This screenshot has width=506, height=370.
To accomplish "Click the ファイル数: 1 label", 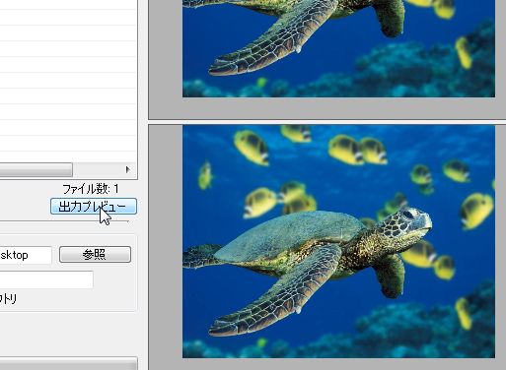I will (x=91, y=189).
